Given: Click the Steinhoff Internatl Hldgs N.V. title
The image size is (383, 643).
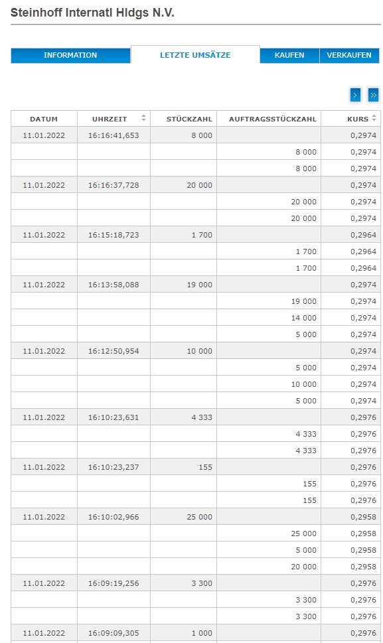Looking at the screenshot, I should (91, 11).
